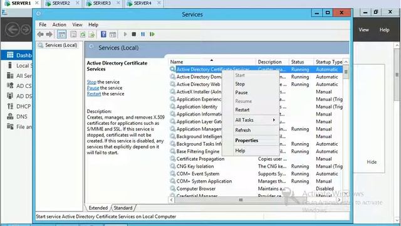
Task: Click the Pause the service link
Action: coord(93,88)
